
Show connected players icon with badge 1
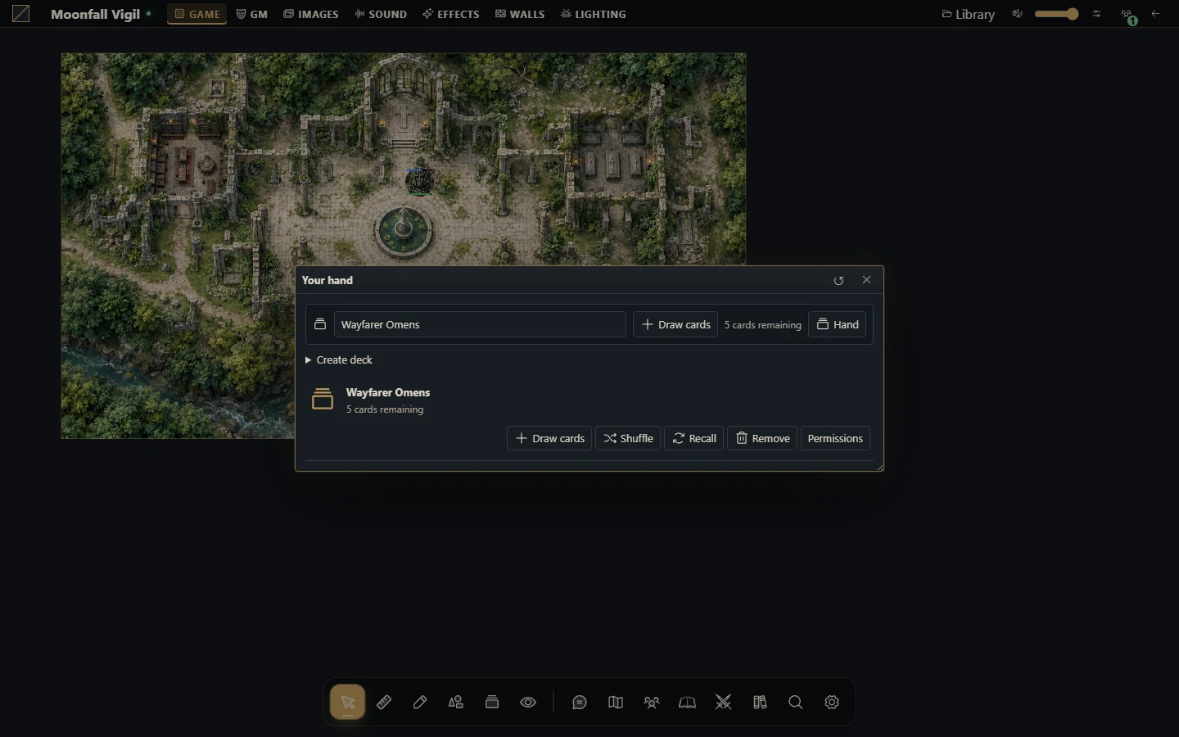coord(1128,16)
